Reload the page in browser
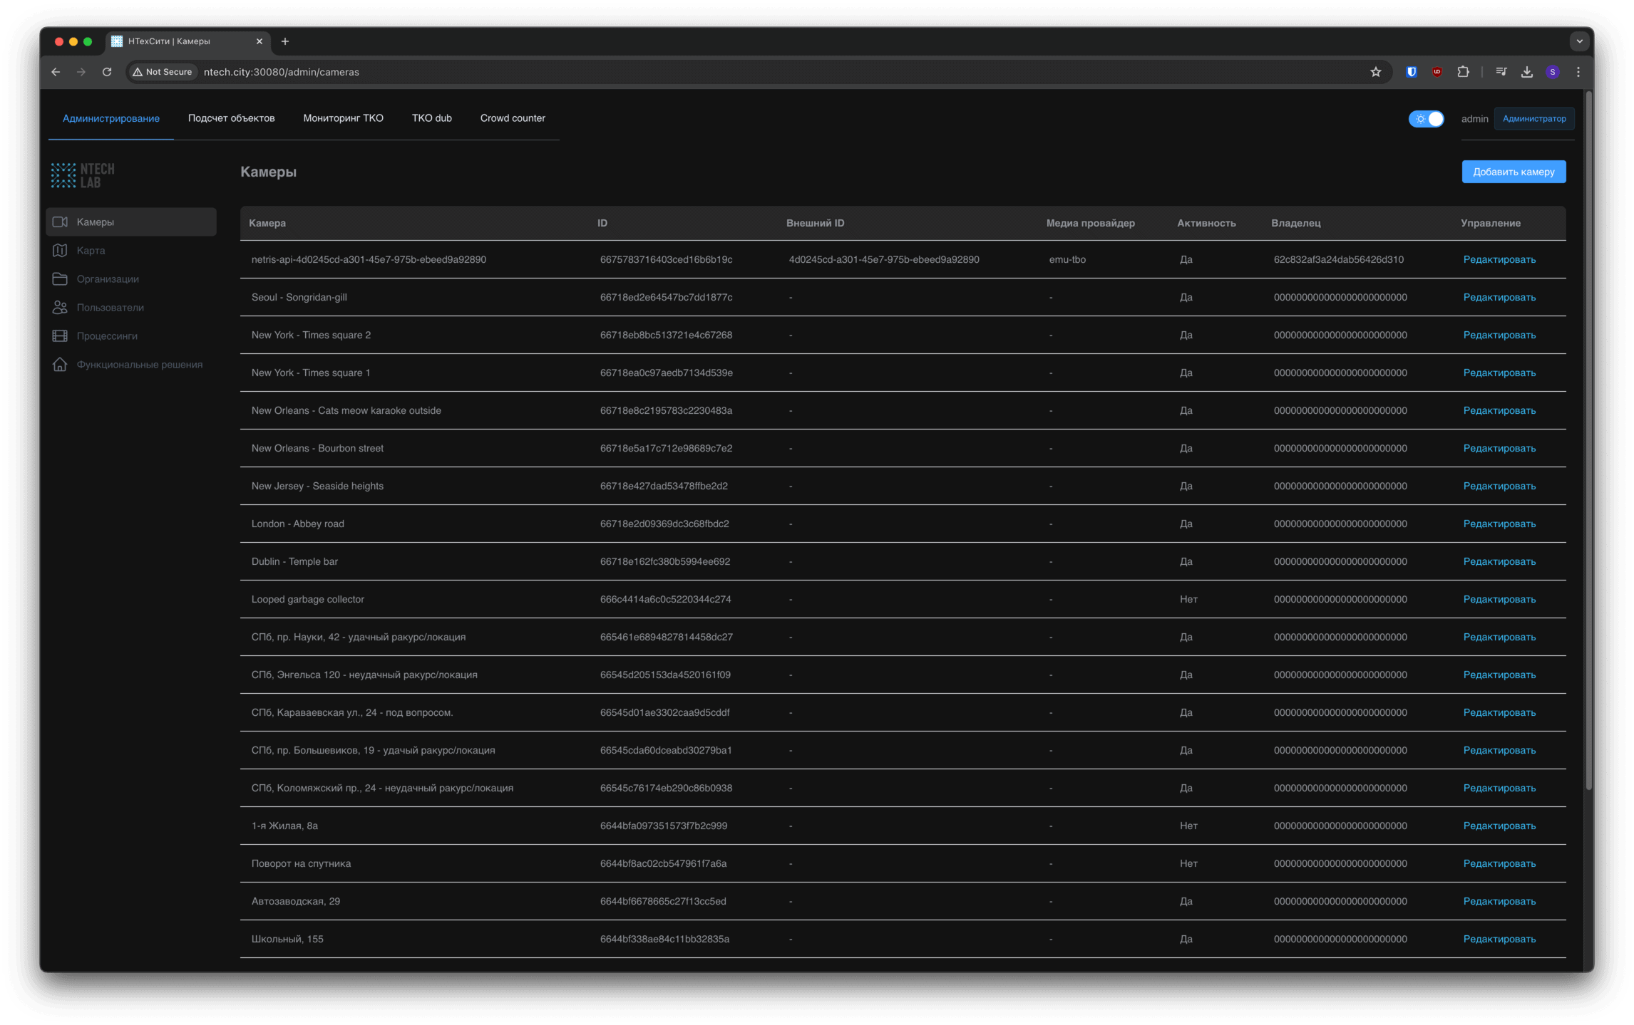Image resolution: width=1634 pixels, height=1025 pixels. click(107, 72)
